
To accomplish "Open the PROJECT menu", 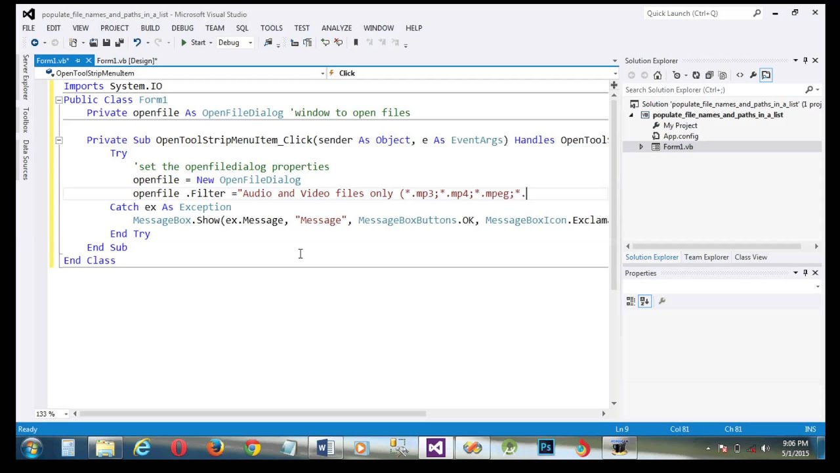I will (x=114, y=28).
